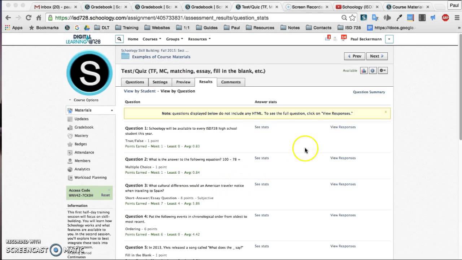Open the connection requests person icon
Screen dimensions: 462x260
pyautogui.click(x=335, y=39)
